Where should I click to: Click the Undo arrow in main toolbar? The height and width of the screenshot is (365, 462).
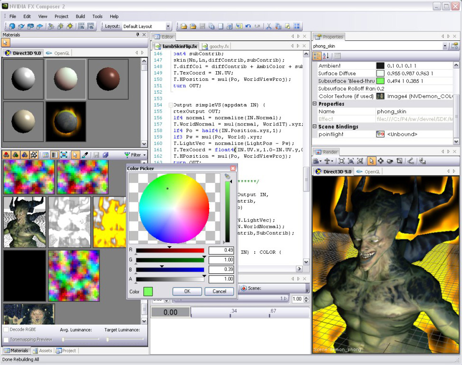[x=248, y=27]
